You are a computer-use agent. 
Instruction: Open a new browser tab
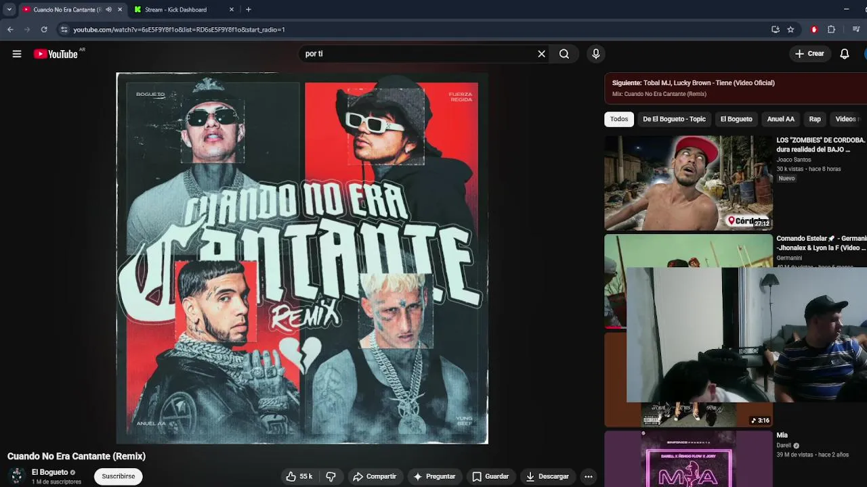[249, 9]
